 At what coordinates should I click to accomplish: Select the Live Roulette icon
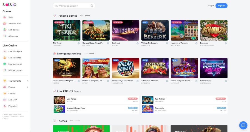click(5, 58)
